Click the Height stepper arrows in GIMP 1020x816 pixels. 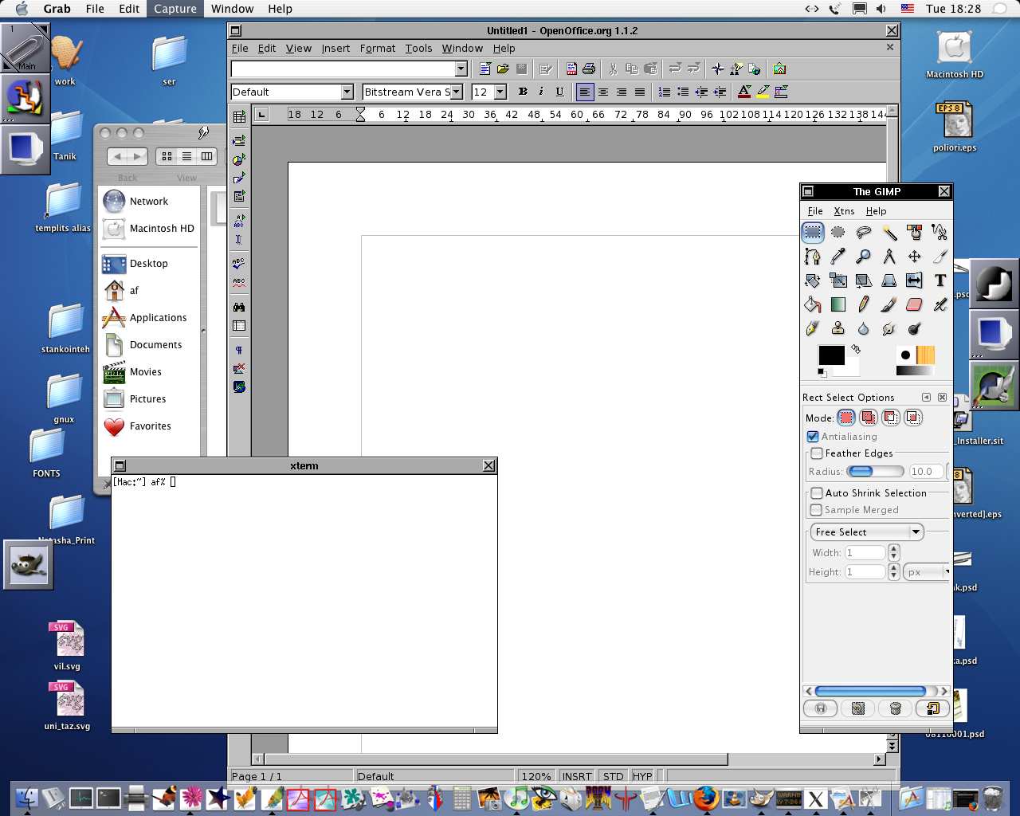[x=893, y=571]
